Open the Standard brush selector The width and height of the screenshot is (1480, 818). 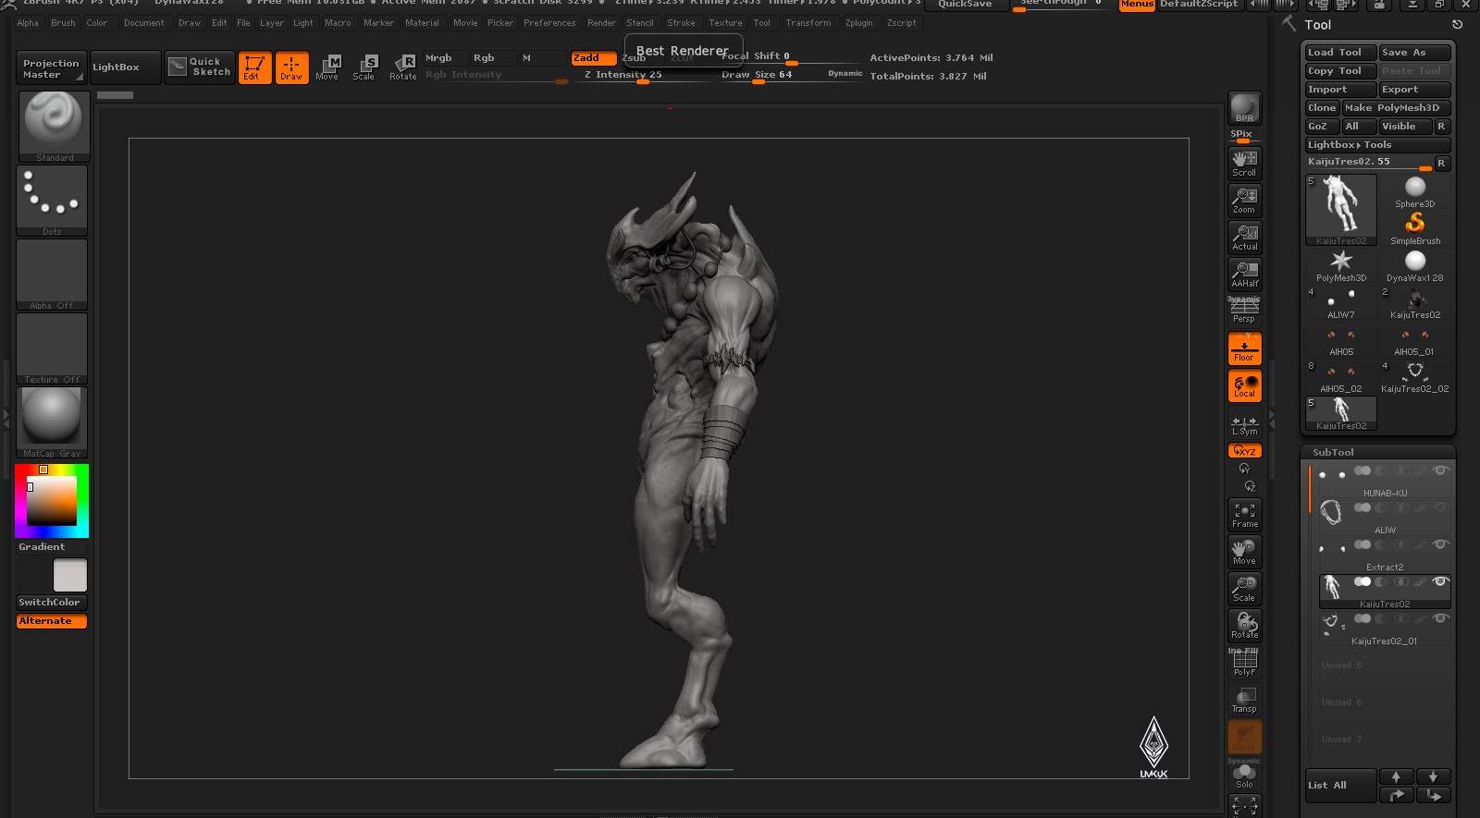coord(55,127)
